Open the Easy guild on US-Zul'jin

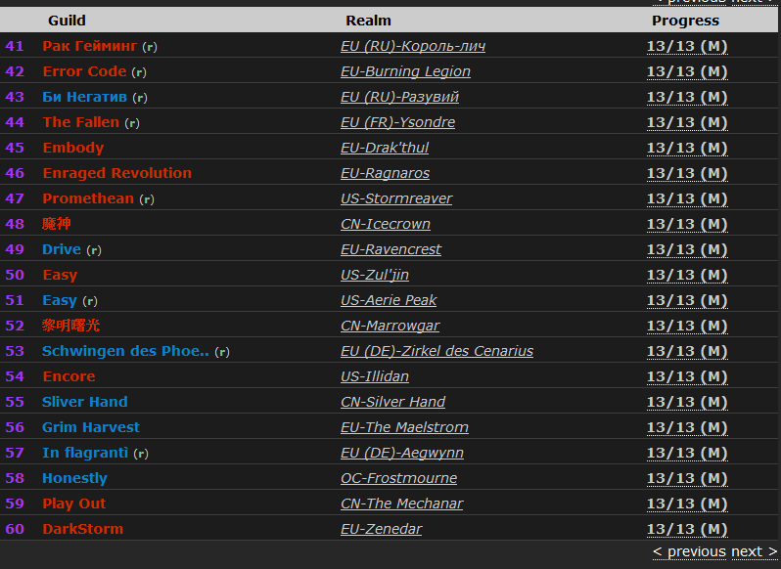[60, 275]
